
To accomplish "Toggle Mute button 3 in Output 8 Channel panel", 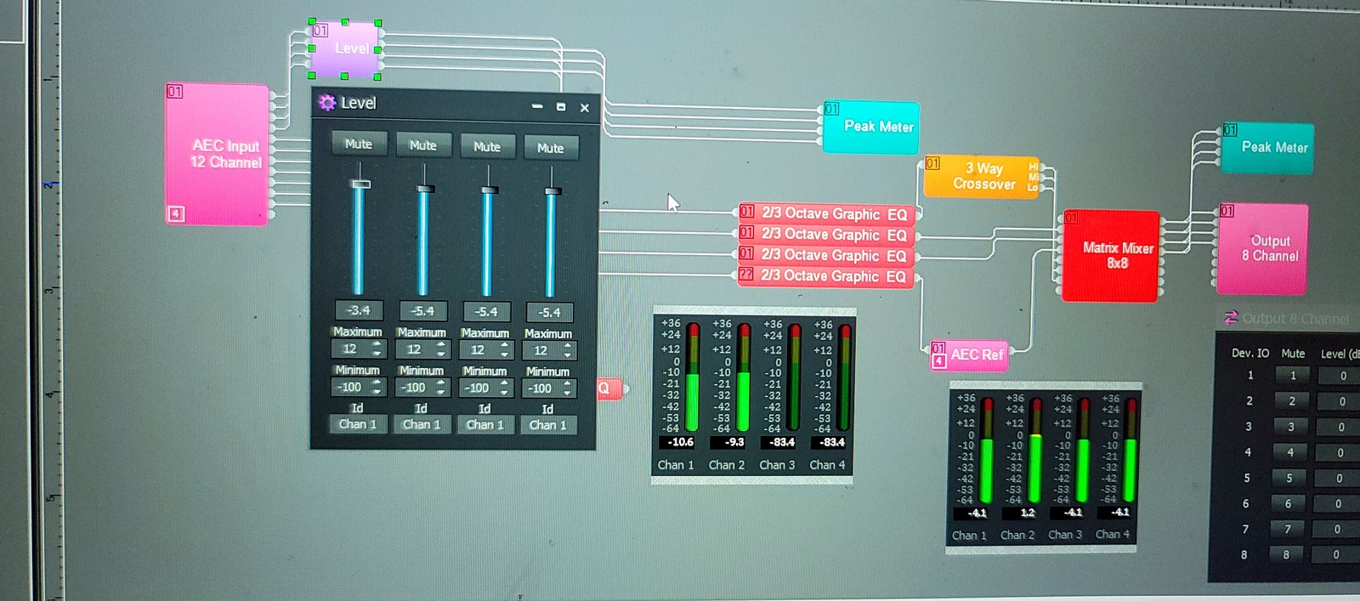I will pyautogui.click(x=1290, y=427).
